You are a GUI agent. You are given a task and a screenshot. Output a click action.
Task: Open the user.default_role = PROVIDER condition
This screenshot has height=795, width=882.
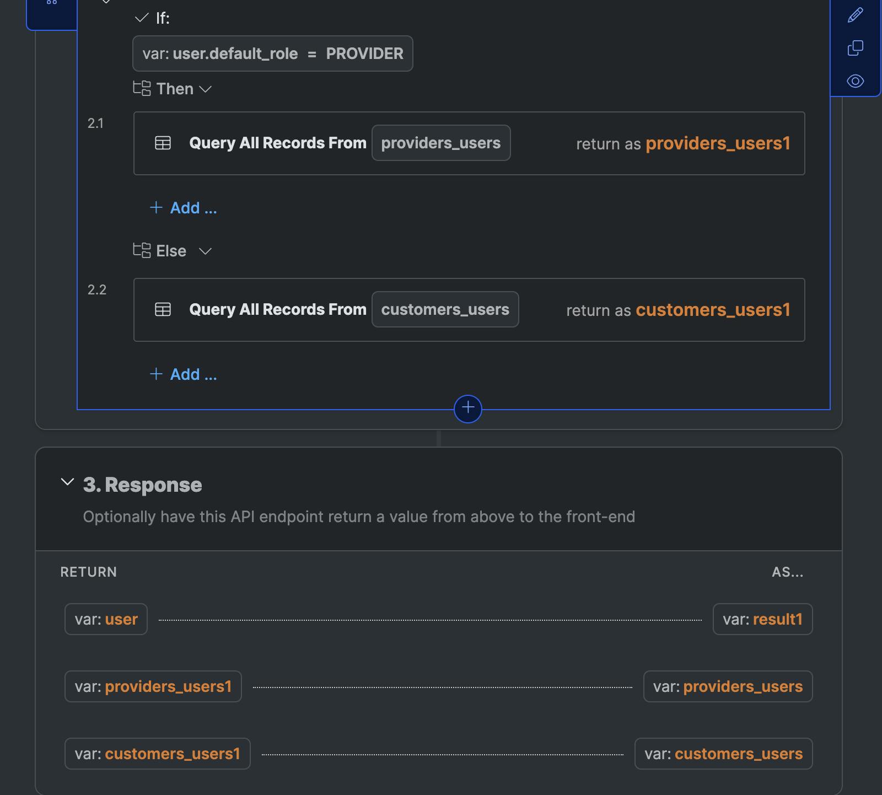coord(272,53)
